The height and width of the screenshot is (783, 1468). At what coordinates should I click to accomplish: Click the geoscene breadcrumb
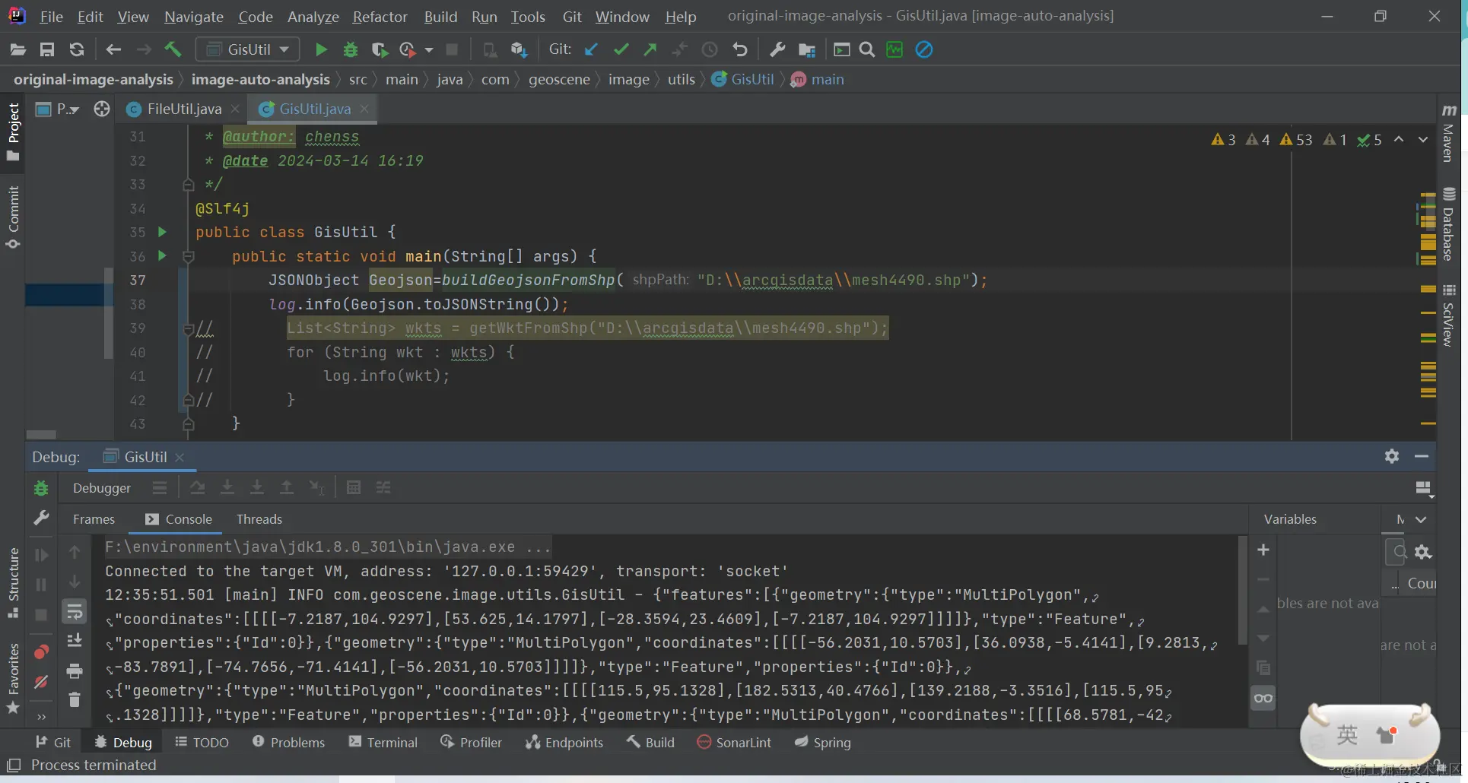(559, 79)
